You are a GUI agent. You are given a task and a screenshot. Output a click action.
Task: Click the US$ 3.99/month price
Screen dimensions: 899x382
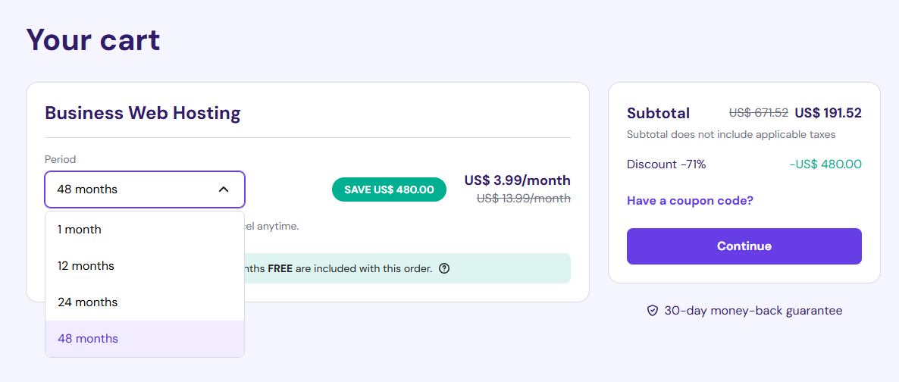[x=517, y=180]
